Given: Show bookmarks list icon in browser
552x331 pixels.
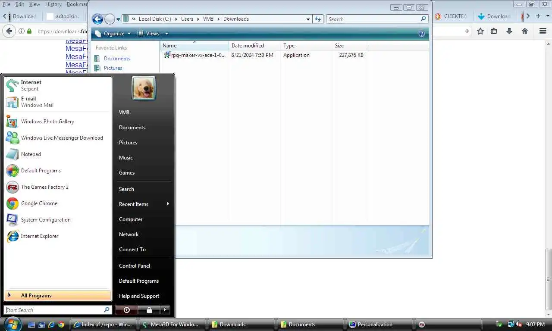Looking at the screenshot, I should (494, 31).
